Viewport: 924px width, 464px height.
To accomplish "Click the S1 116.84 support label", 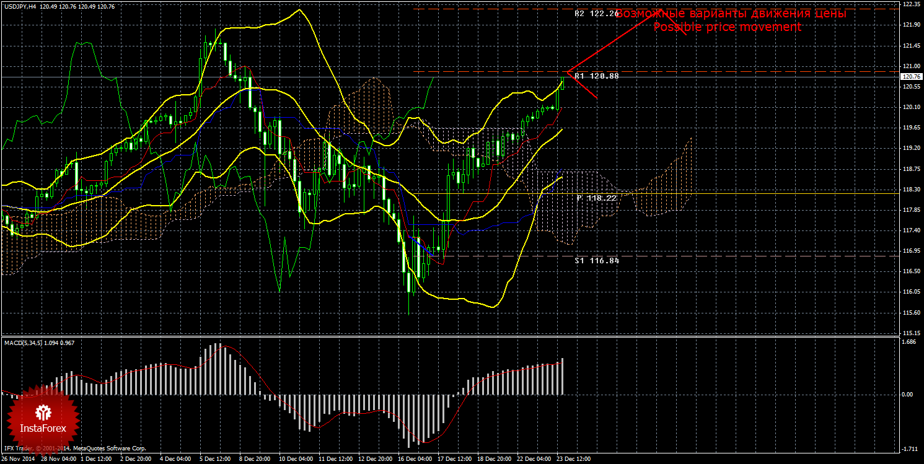I will 597,261.
